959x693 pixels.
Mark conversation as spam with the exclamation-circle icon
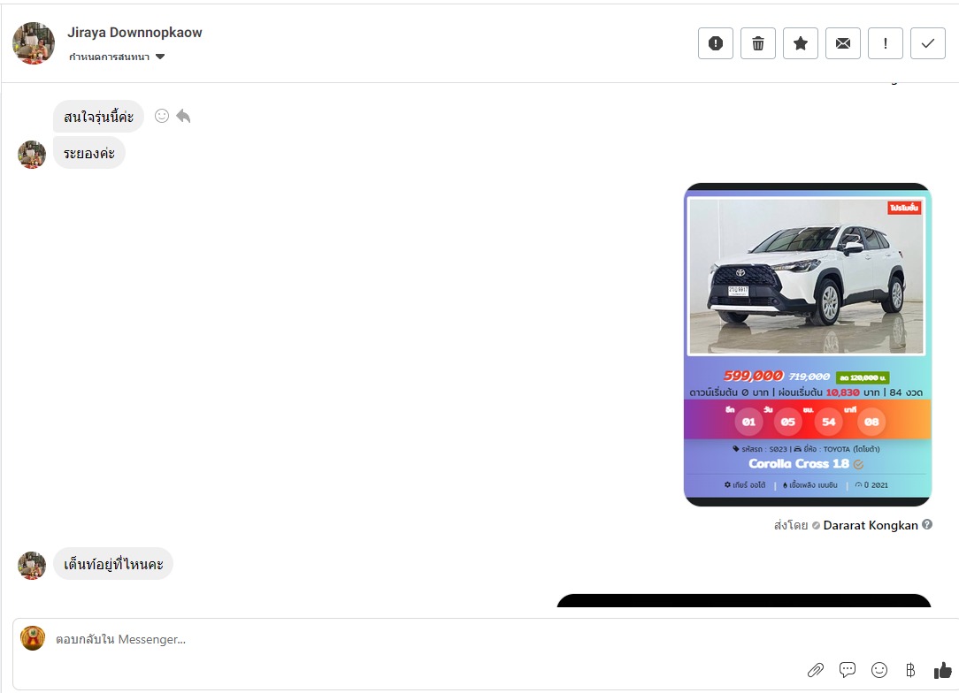click(715, 43)
